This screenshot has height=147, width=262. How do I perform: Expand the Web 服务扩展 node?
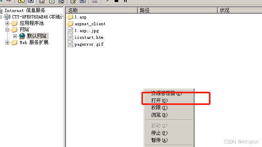[x=7, y=42]
